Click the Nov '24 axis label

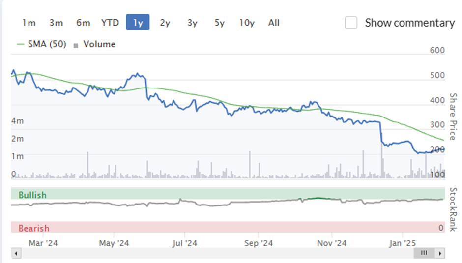pos(331,243)
